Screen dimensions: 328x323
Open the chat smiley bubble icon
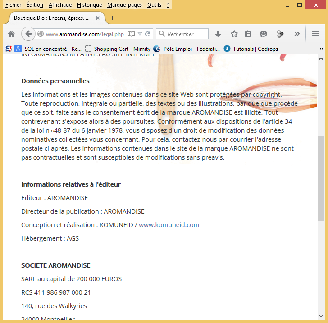tap(264, 34)
